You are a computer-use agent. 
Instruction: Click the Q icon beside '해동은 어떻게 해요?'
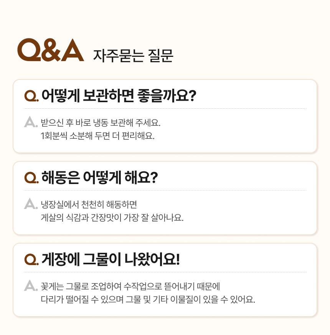click(31, 177)
